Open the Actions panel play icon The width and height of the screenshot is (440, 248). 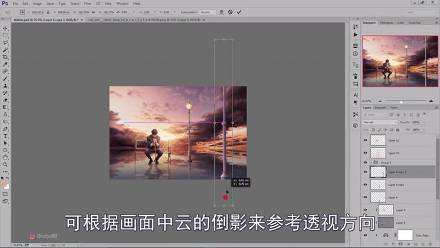(355, 34)
